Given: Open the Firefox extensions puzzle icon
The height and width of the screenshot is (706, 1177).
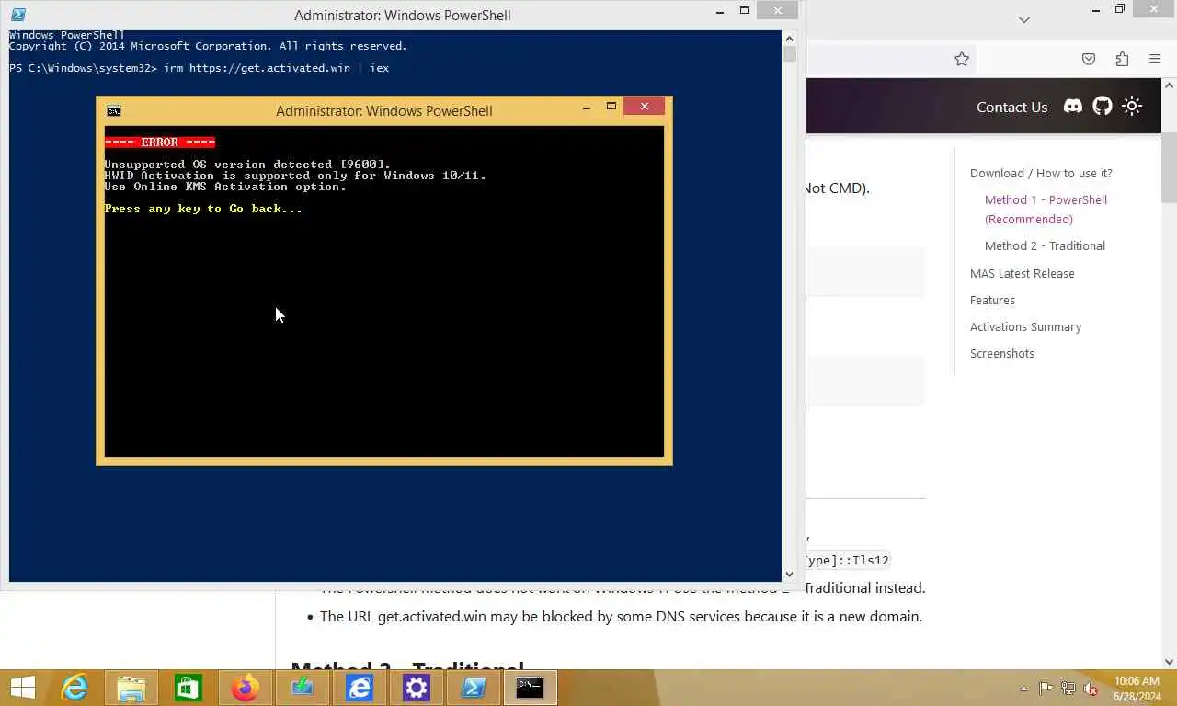Looking at the screenshot, I should click(x=1122, y=59).
